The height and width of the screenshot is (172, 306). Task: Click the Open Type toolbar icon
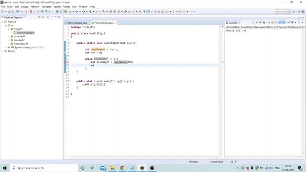click(126, 11)
